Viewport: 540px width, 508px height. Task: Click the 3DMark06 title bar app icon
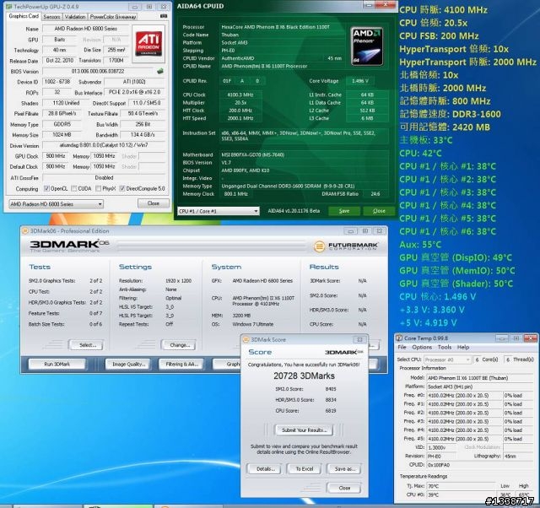click(25, 230)
